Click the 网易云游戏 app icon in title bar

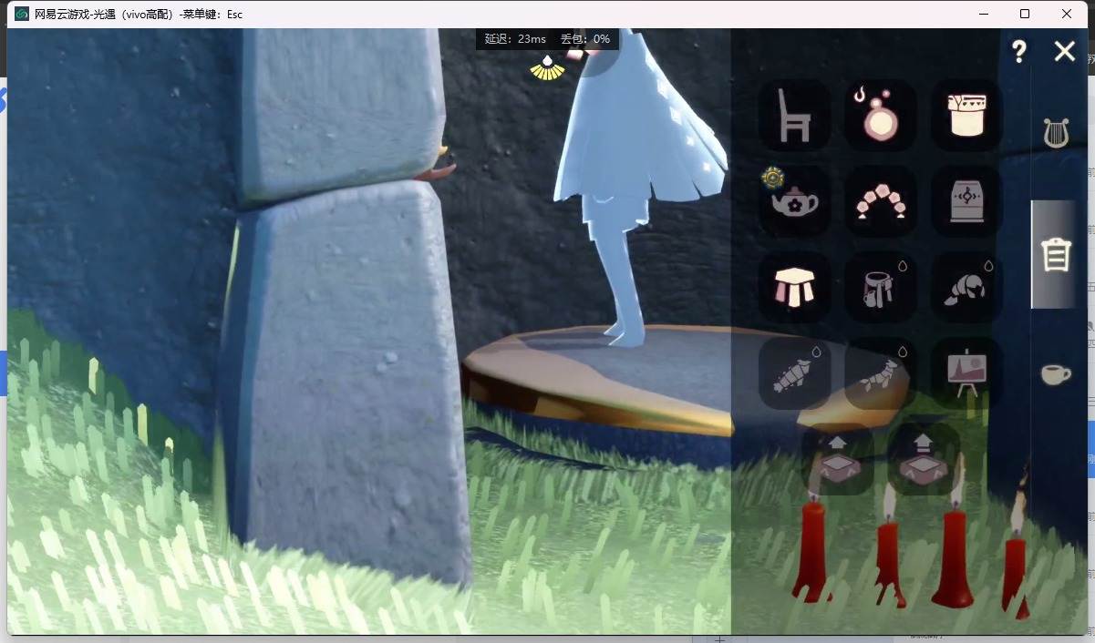pyautogui.click(x=22, y=14)
